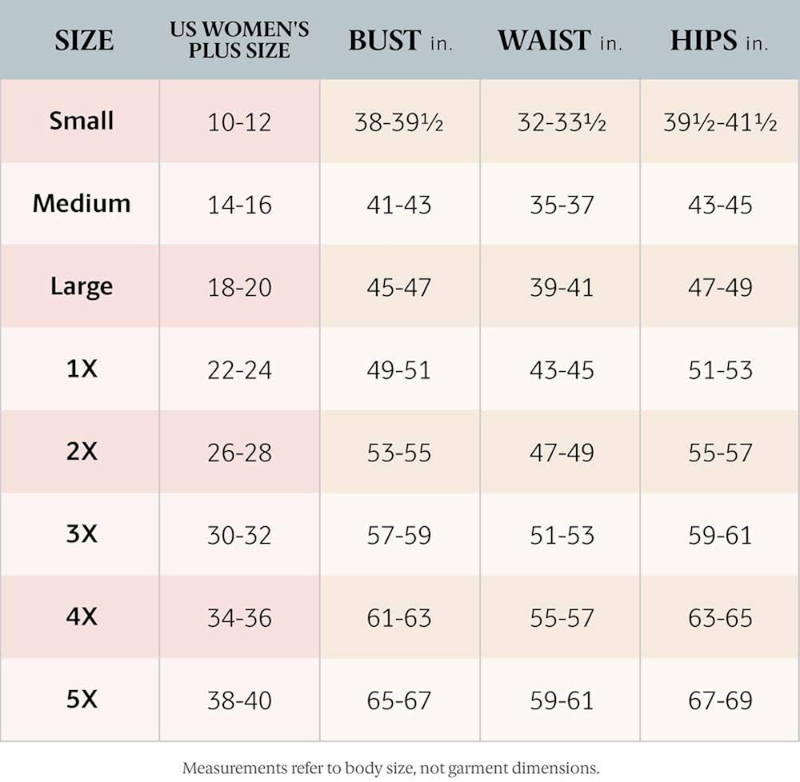Click the US WOMEN'S PLUS SIZE header
Image resolution: width=800 pixels, height=782 pixels.
pos(239,40)
